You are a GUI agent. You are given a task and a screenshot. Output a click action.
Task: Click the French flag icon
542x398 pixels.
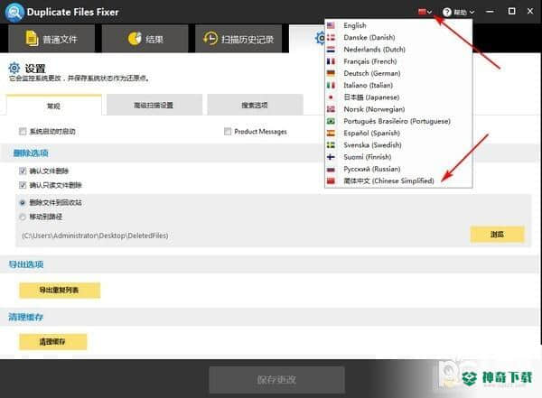331,61
